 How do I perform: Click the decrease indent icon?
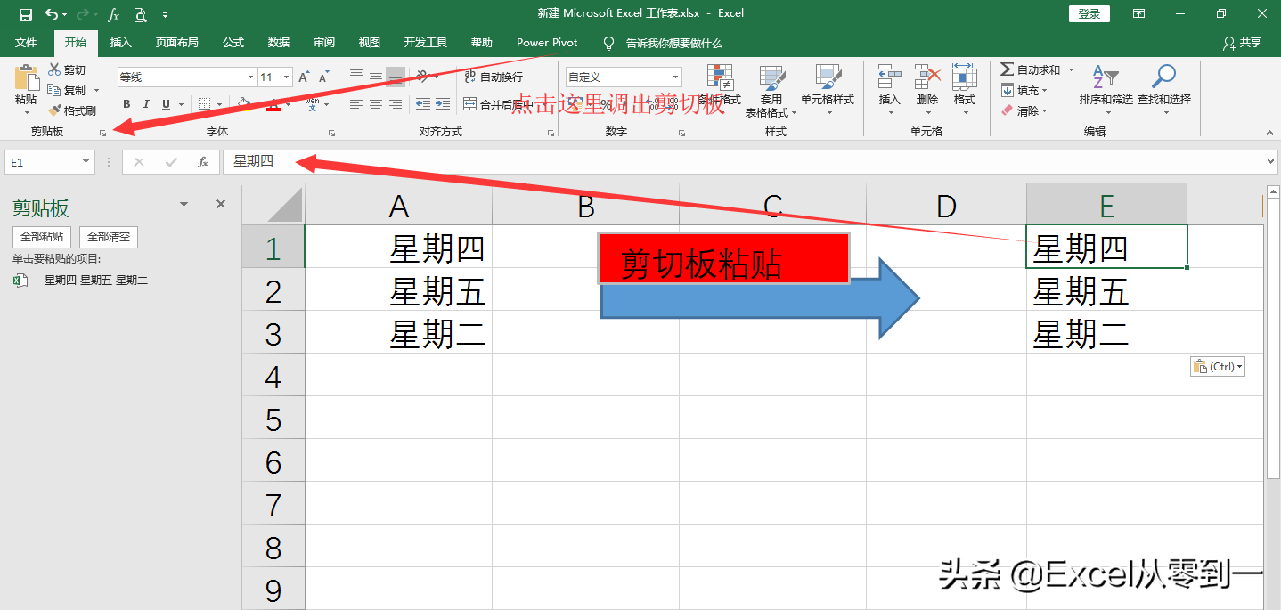[x=422, y=104]
